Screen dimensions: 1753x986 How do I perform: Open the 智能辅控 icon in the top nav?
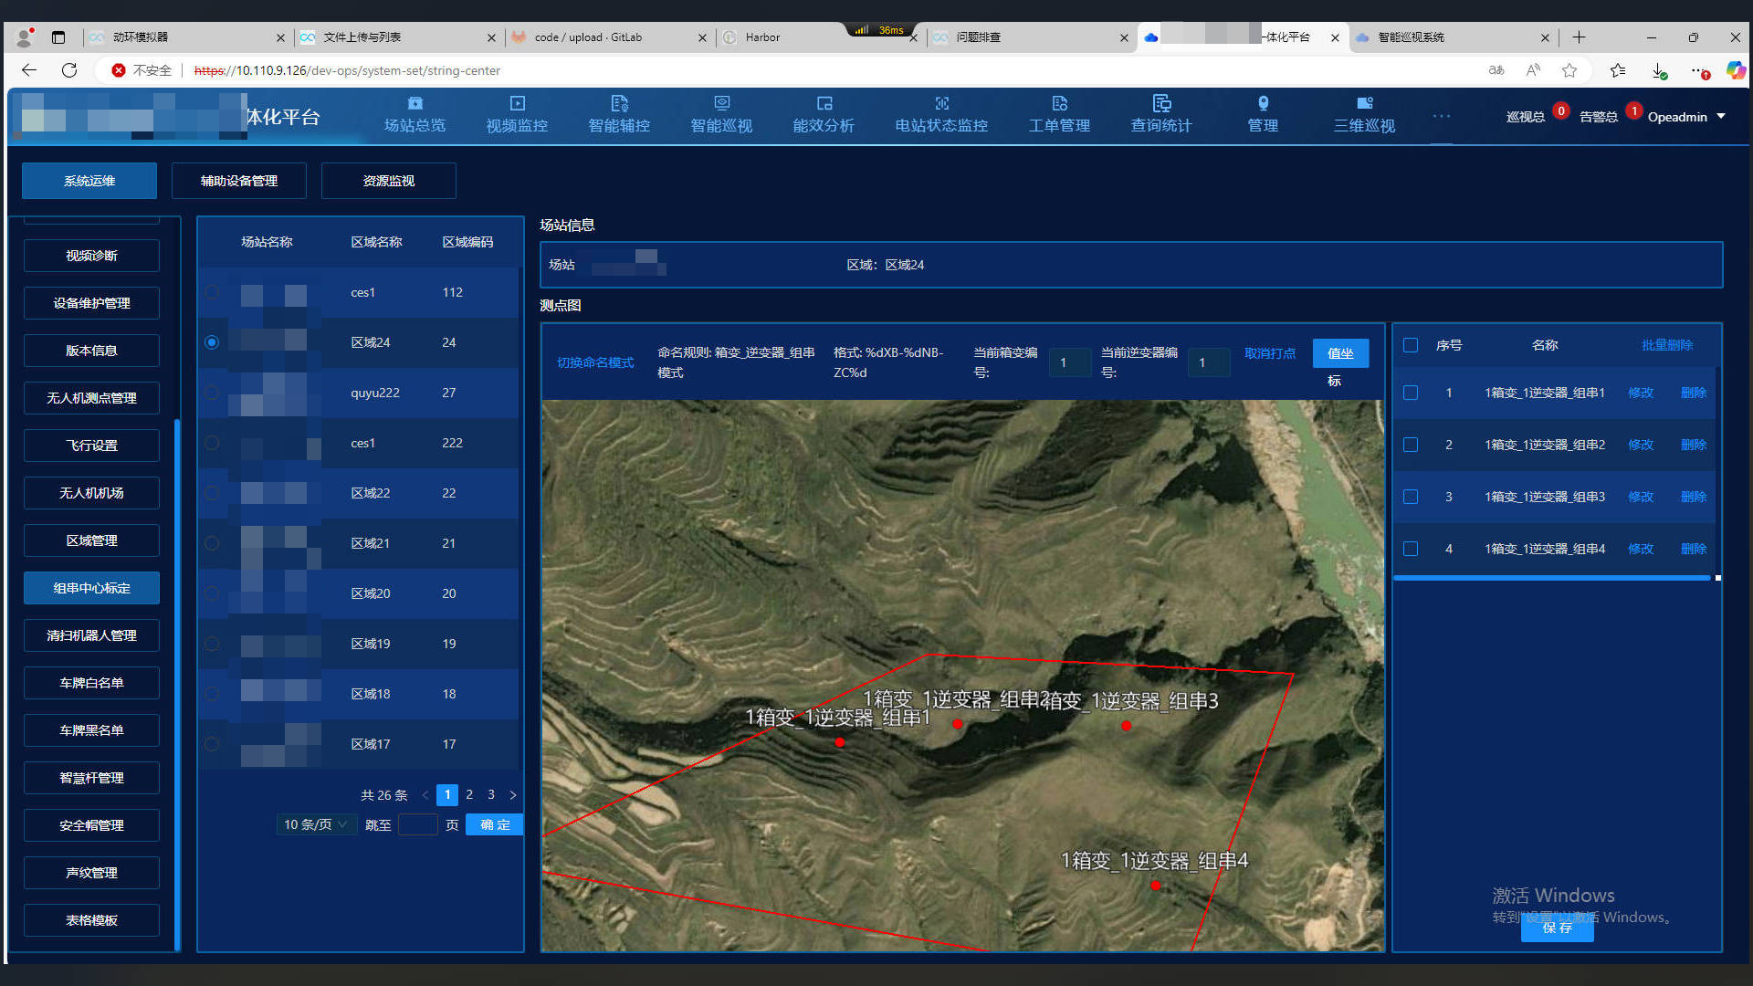(619, 103)
